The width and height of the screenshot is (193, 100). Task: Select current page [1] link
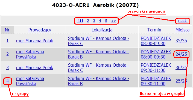[80, 21]
